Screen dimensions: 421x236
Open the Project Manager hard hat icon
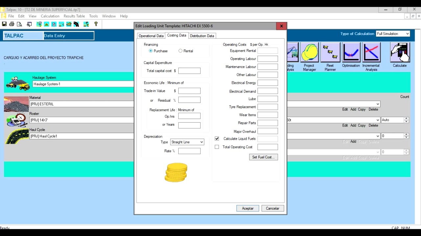(x=309, y=52)
